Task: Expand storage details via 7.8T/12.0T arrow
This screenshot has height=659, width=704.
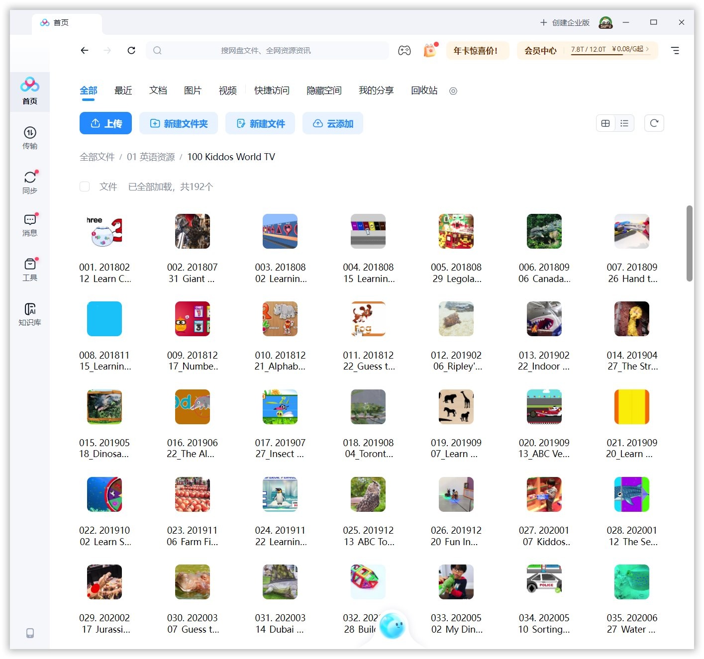Action: (x=648, y=50)
